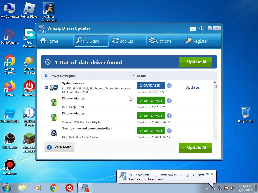Click version text 6.1.7601.24519
This screenshot has width=258, height=193.
(160, 137)
